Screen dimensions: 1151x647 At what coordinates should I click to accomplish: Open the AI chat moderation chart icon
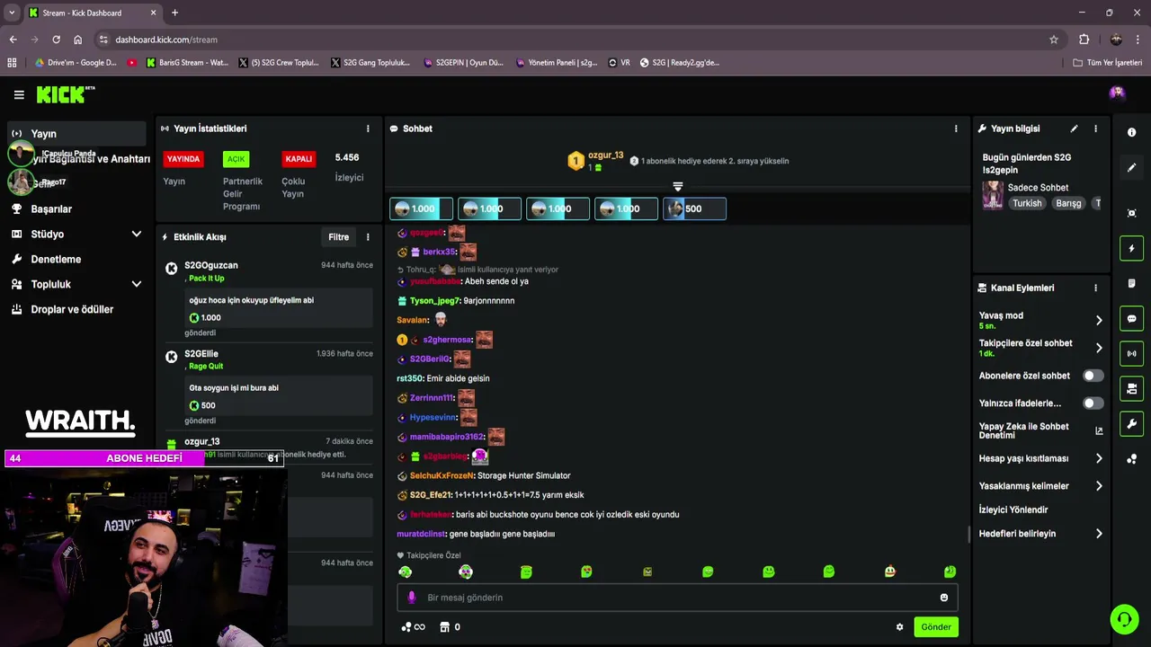tap(1099, 431)
